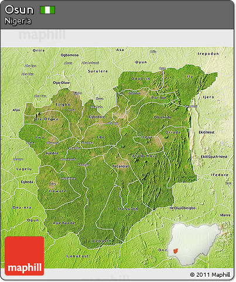This screenshot has height=282, width=236.
Task: Select the 'IfeNorth' region label
Action: click(x=102, y=241)
